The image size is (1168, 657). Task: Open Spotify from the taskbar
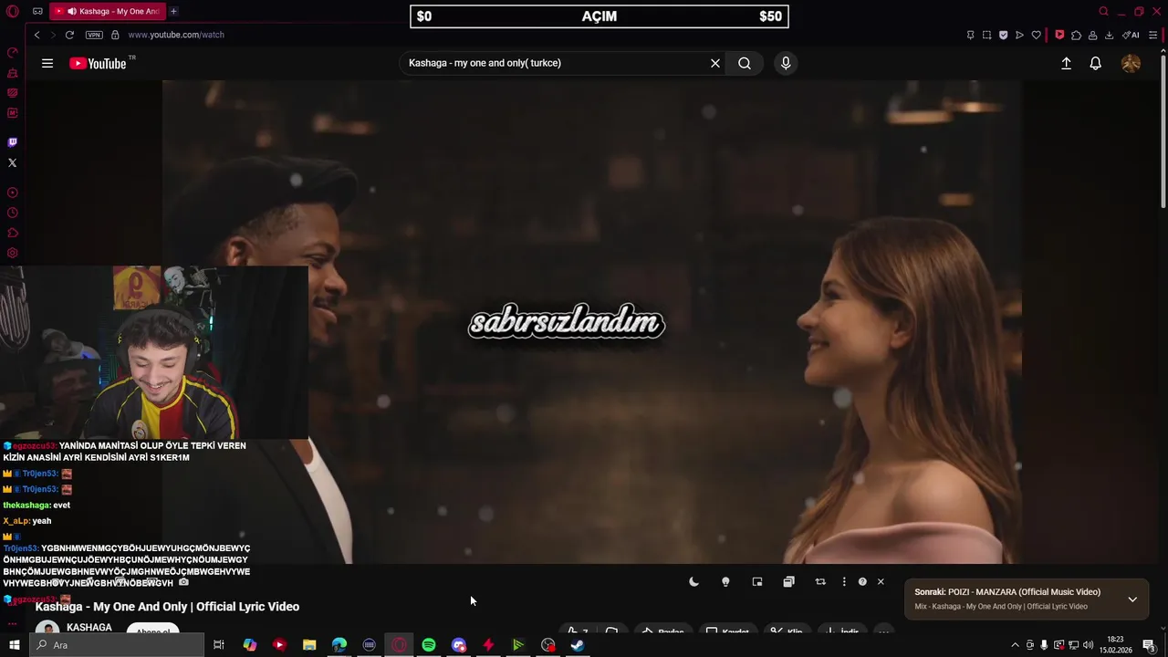point(429,645)
